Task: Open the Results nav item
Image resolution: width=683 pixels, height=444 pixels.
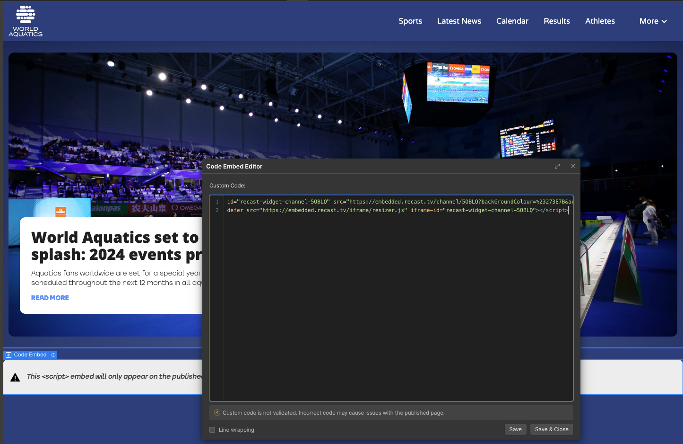Action: pyautogui.click(x=557, y=21)
